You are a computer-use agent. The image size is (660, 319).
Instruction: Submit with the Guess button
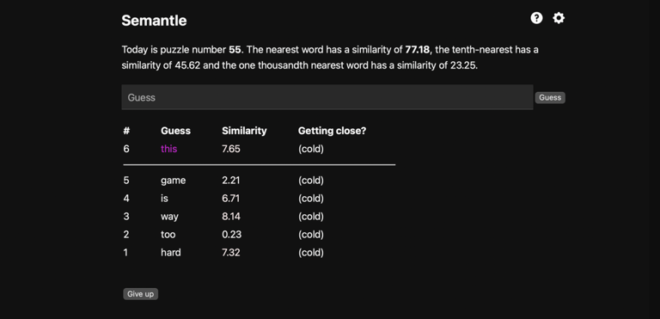point(550,98)
